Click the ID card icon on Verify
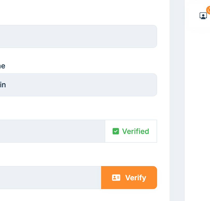The height and width of the screenshot is (201, 210). coord(116,178)
